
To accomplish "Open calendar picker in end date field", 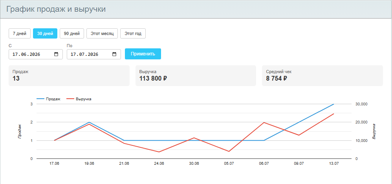I will pyautogui.click(x=114, y=54).
